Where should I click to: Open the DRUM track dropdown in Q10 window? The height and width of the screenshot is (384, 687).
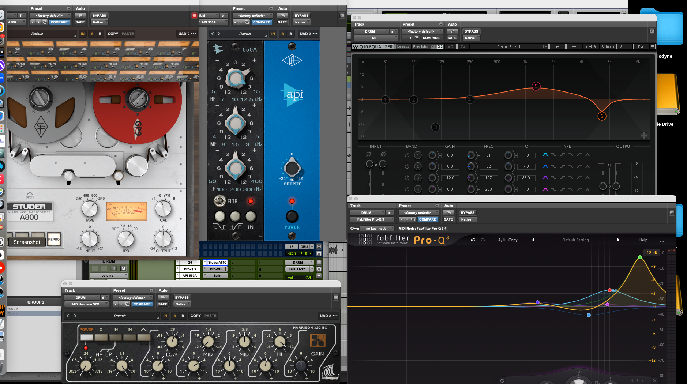point(371,31)
